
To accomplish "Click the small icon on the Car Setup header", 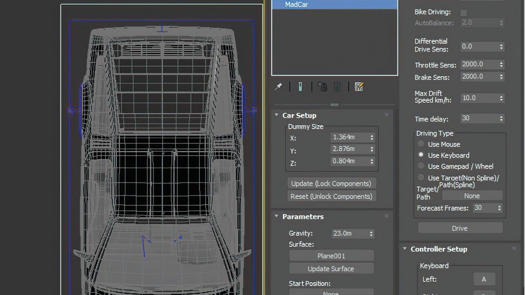I will coord(386,114).
